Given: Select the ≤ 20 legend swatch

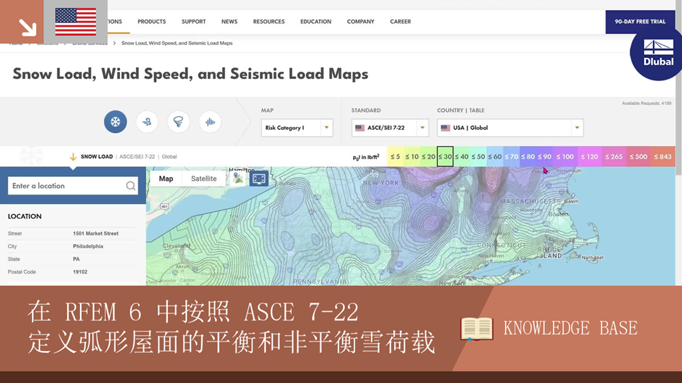Looking at the screenshot, I should [428, 157].
